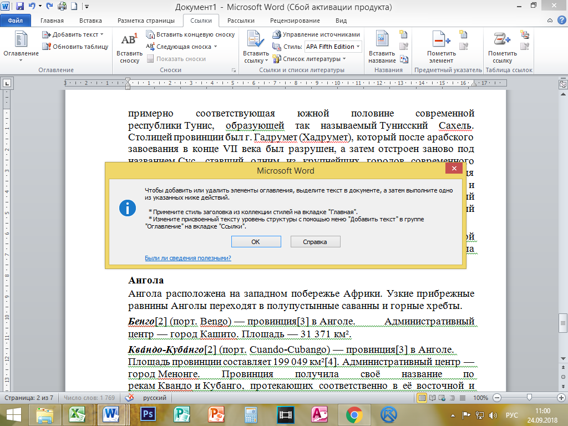Click Вставить ссылку citation icon
The width and height of the screenshot is (568, 426).
(x=256, y=47)
